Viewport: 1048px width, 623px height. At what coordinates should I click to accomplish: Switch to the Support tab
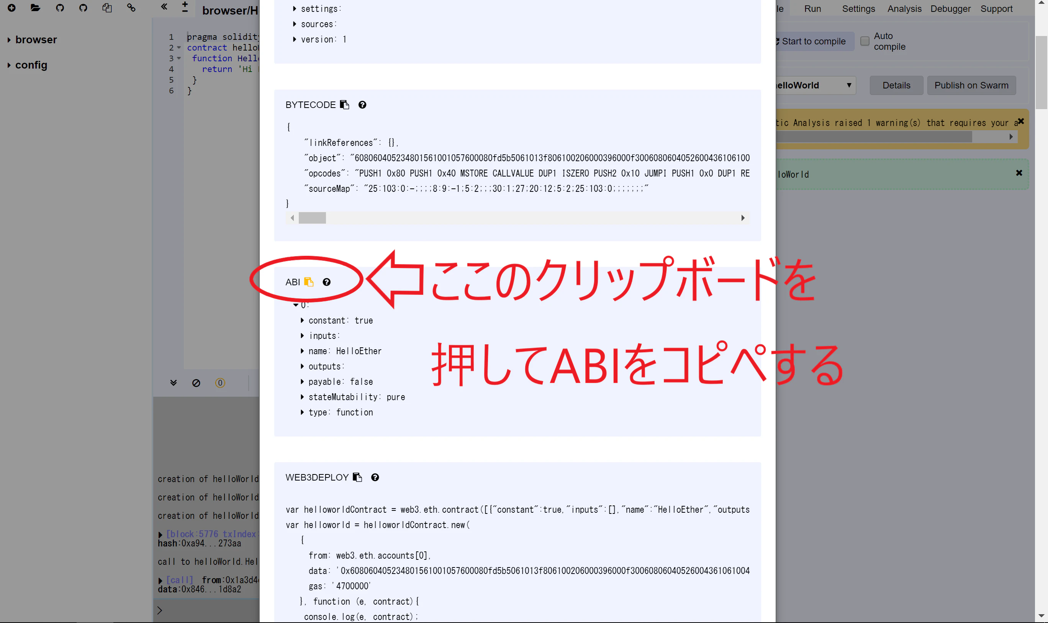[996, 8]
